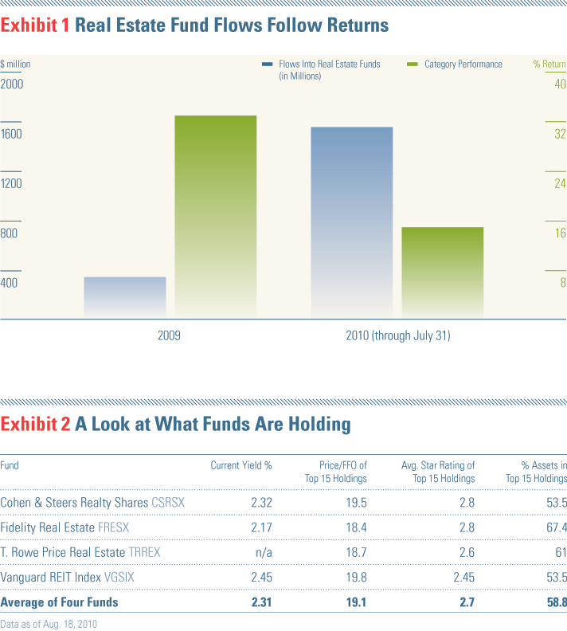Select the short blue 2009 flows bar
567x631 pixels.
pos(125,298)
